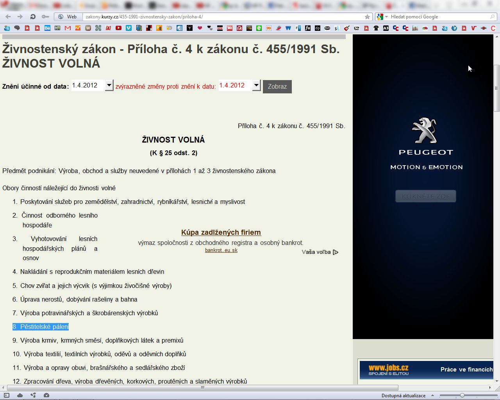
Task: Open the Gmail bookmark icon
Action: point(68,28)
